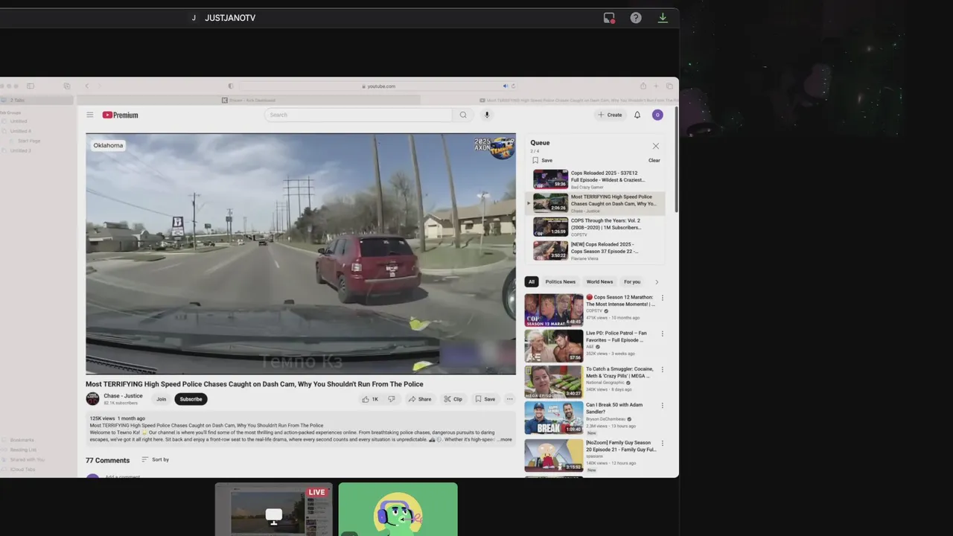Save video with Save button under player
The height and width of the screenshot is (536, 953).
485,399
